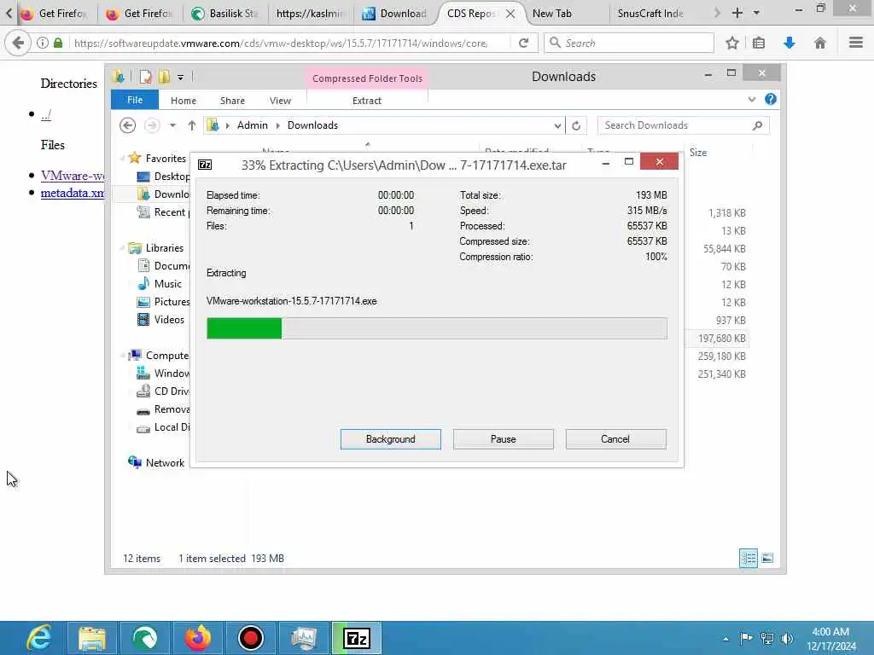Switch to the SnusCraft Index tab
Screen dimensions: 874x655
click(x=650, y=14)
